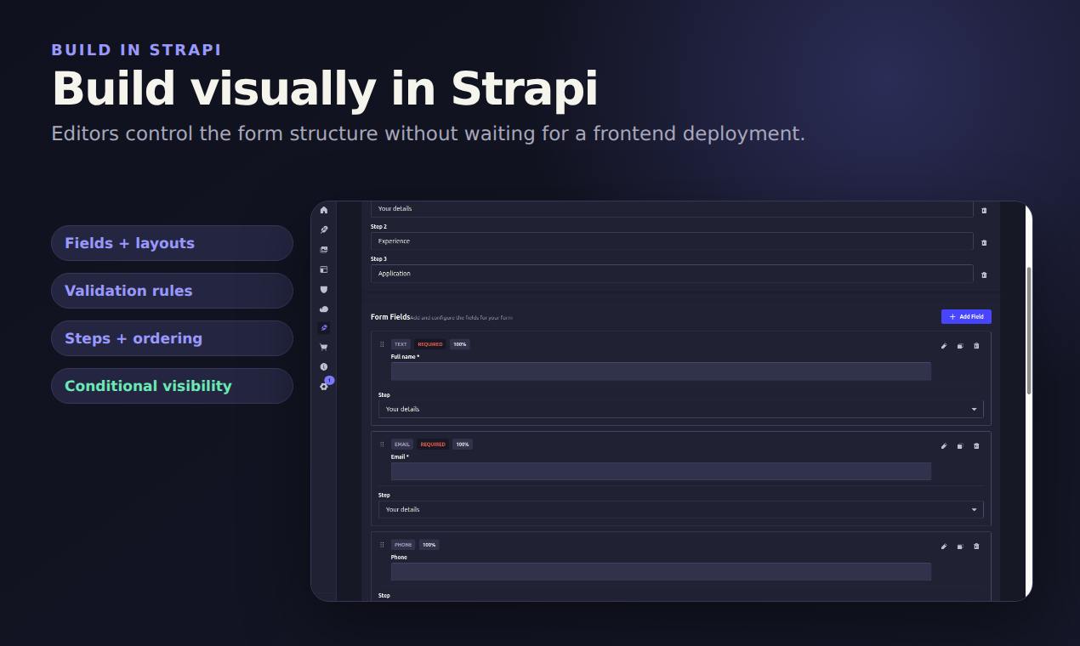Duplicate the Full name field
The image size is (1080, 646).
pyautogui.click(x=960, y=345)
